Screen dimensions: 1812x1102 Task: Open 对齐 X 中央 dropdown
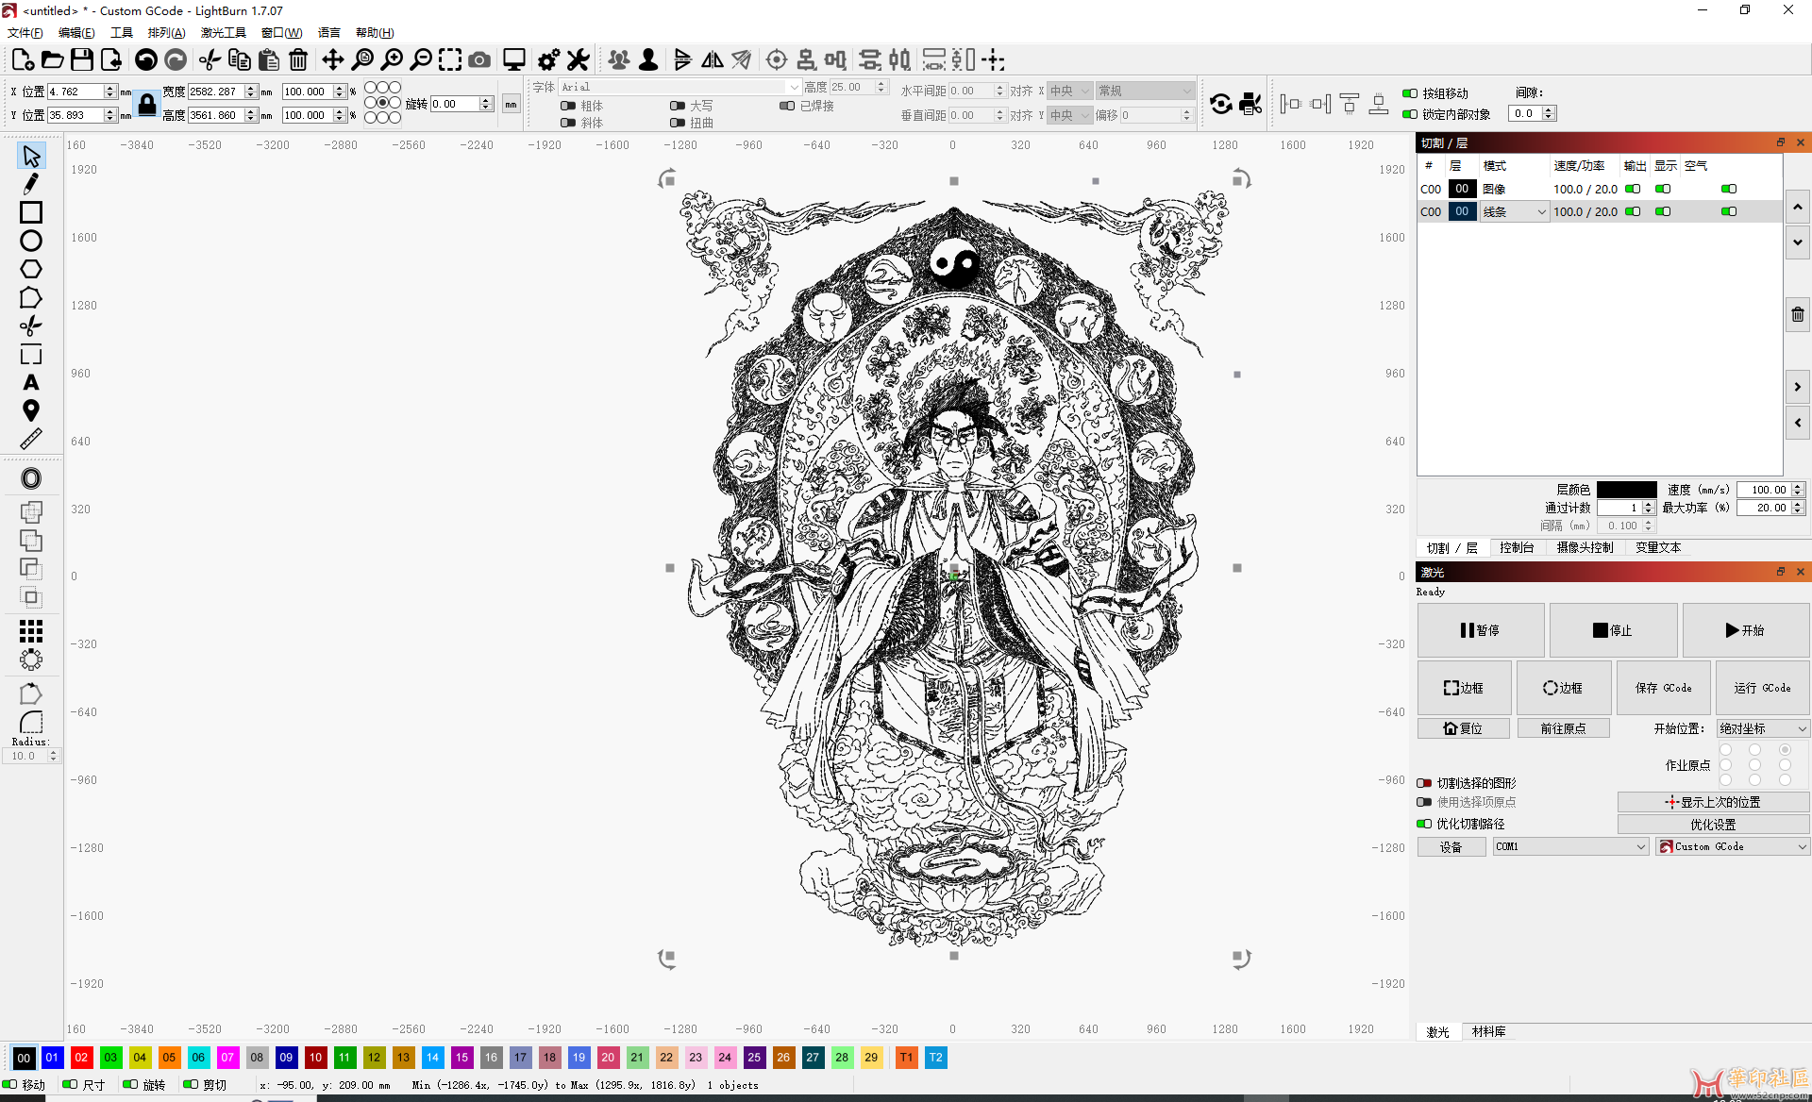(x=1069, y=91)
